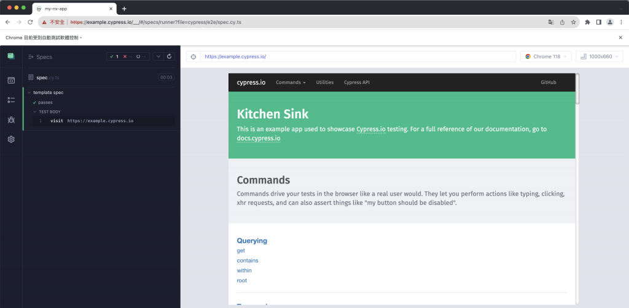Image resolution: width=629 pixels, height=308 pixels.
Task: Open Settings gear icon in Cypress sidebar
Action: [x=11, y=139]
